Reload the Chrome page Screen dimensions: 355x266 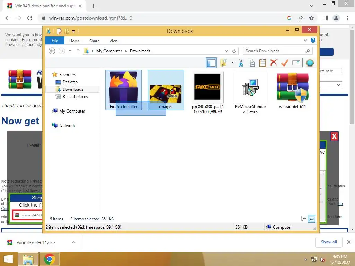30,18
